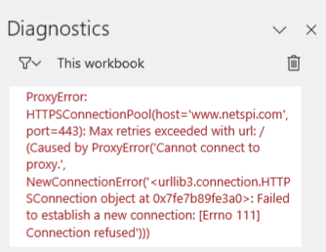Click the Diagnostics pane title
This screenshot has height=252, width=326.
tap(58, 29)
